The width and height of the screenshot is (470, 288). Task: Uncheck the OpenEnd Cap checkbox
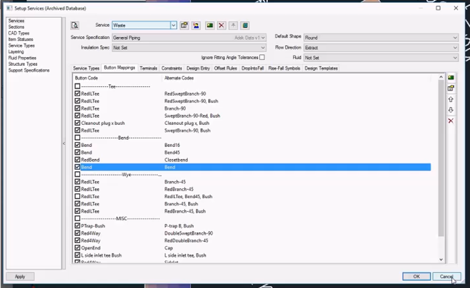77,248
